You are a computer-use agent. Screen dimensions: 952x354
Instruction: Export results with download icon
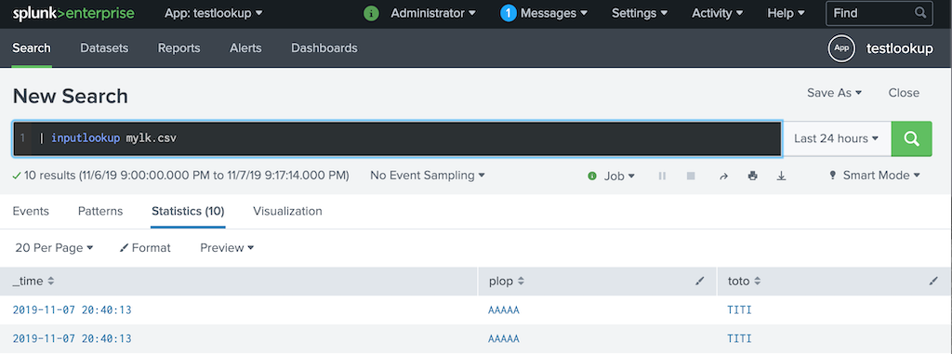(x=781, y=176)
